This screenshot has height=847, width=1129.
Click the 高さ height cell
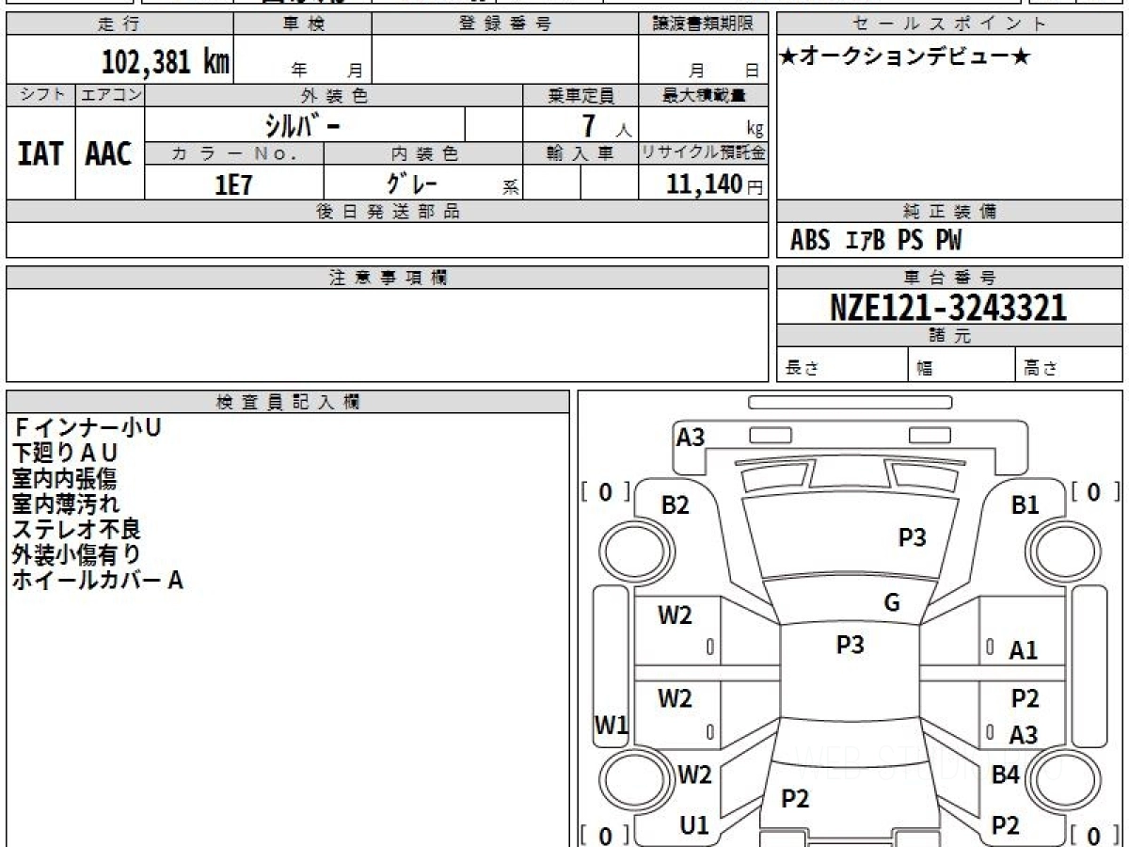(1069, 365)
